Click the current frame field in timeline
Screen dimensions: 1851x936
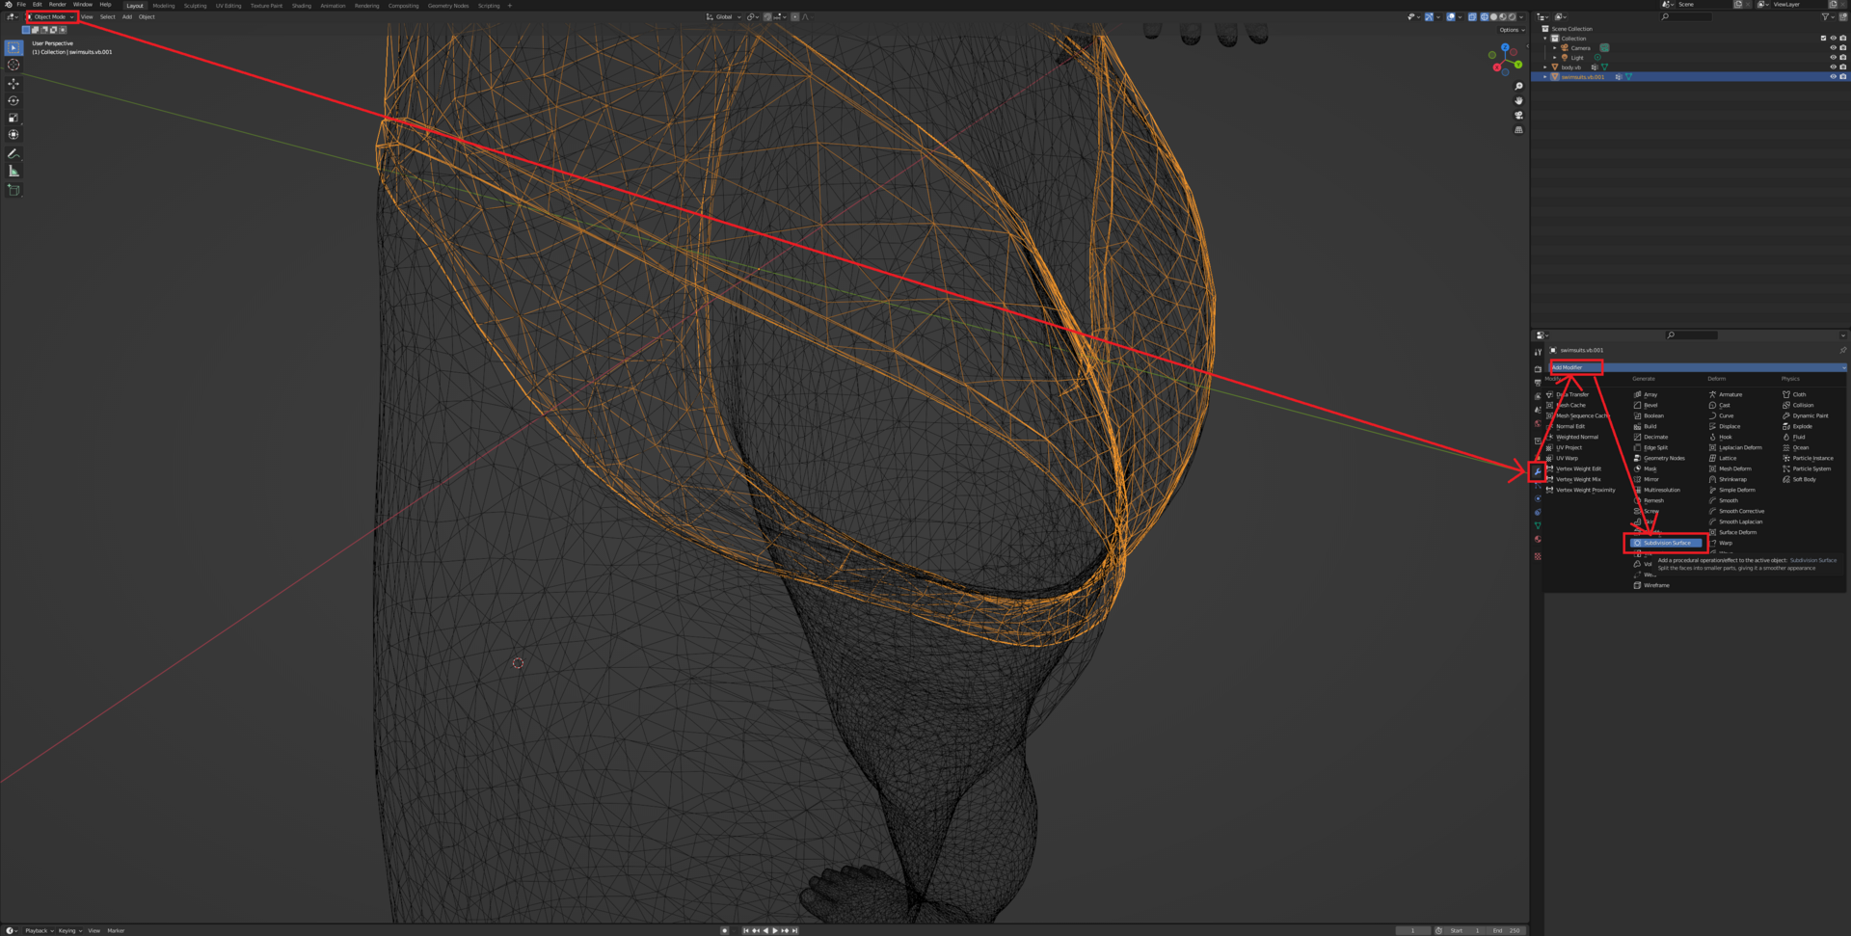pyautogui.click(x=1413, y=930)
